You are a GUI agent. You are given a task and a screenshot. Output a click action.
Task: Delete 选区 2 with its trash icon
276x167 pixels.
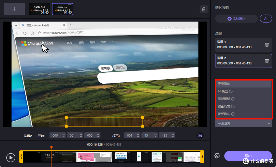(x=267, y=61)
